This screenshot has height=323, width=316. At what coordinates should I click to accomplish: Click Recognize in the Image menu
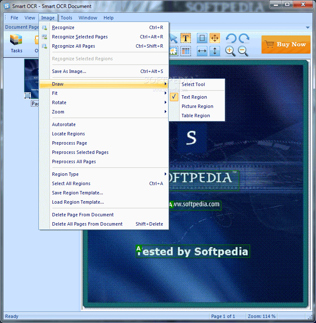pos(104,27)
